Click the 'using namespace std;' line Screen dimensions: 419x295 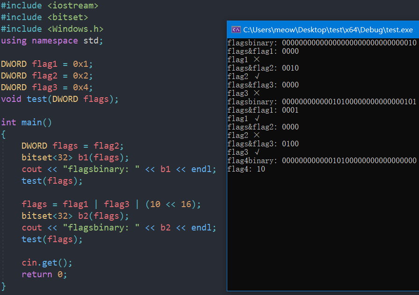tap(52, 41)
